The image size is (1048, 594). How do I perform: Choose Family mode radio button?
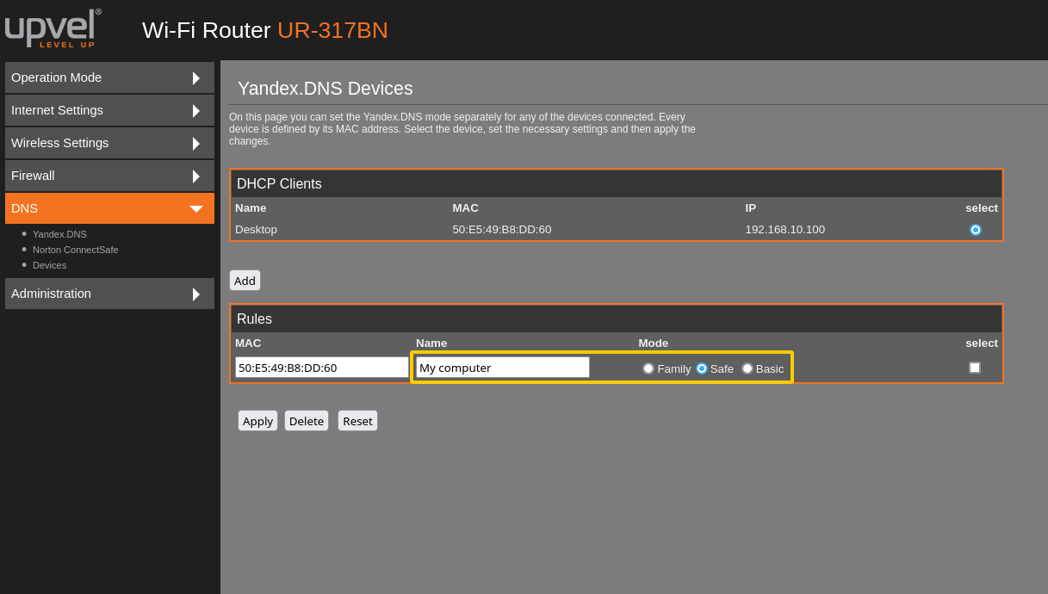[x=648, y=368]
